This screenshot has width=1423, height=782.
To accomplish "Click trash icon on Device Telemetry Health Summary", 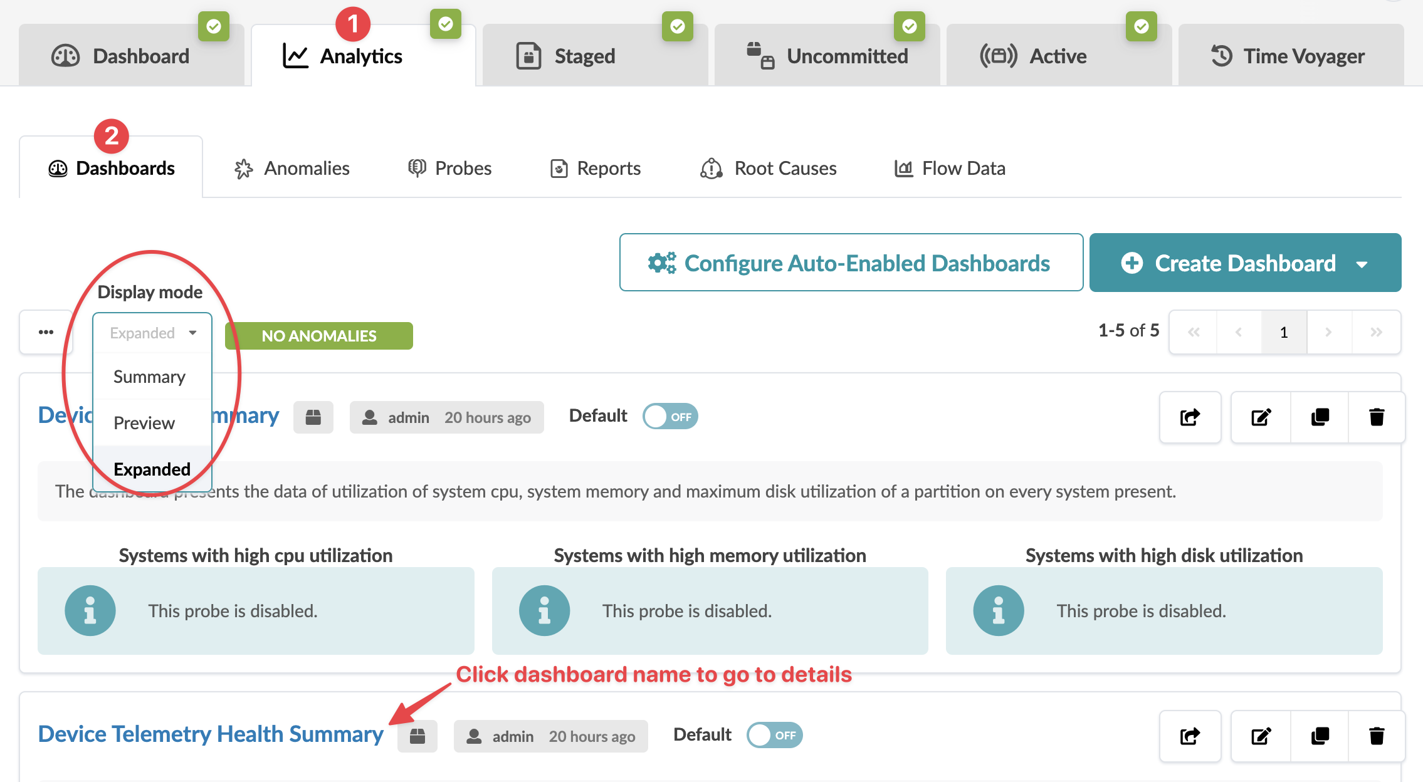I will 1376,736.
